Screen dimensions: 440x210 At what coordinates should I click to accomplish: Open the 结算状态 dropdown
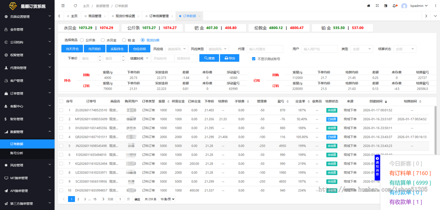tap(404, 49)
